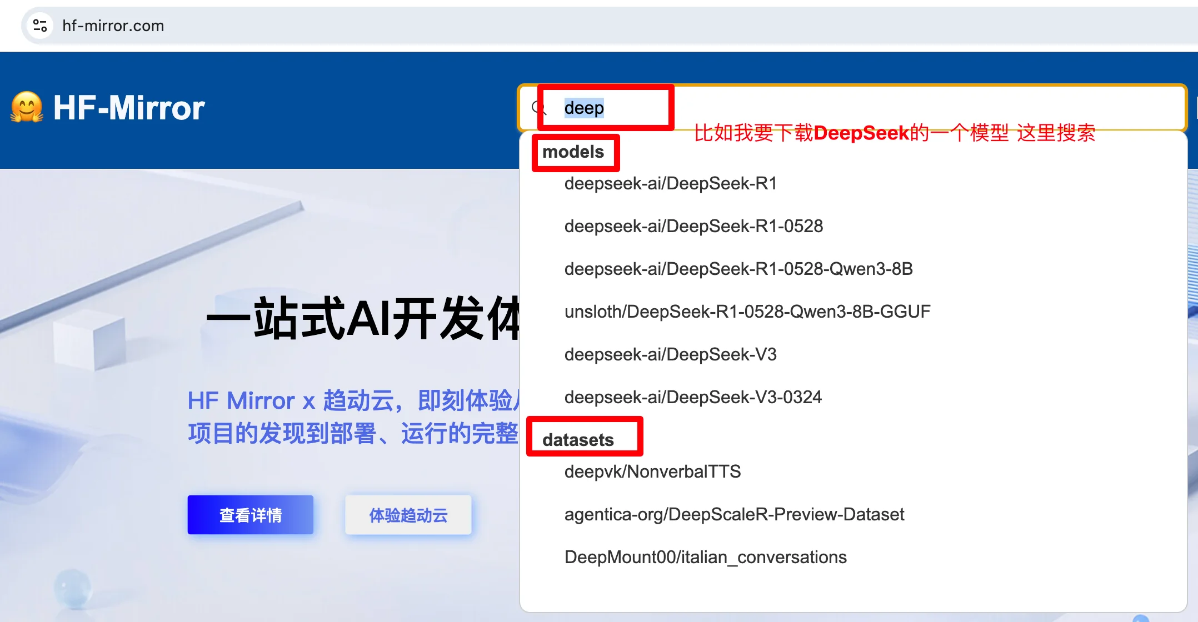Open DeepMount00/italian_conversations dataset suggestion
1198x622 pixels.
coord(705,557)
